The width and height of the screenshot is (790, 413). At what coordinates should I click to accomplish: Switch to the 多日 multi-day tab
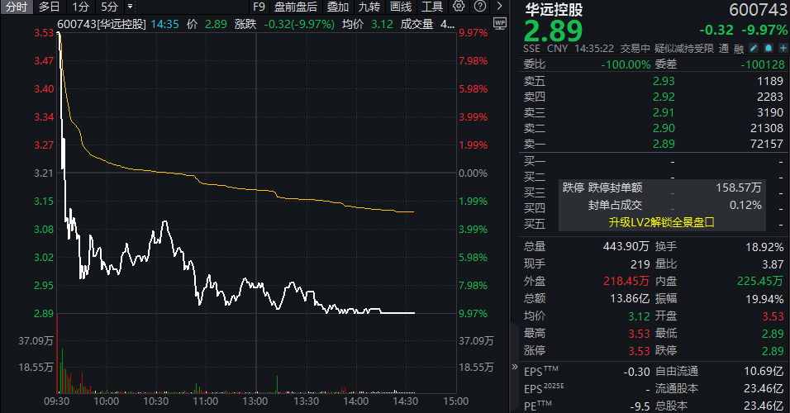tap(49, 7)
